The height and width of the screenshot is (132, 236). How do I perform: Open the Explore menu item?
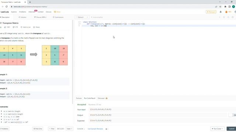14,12
